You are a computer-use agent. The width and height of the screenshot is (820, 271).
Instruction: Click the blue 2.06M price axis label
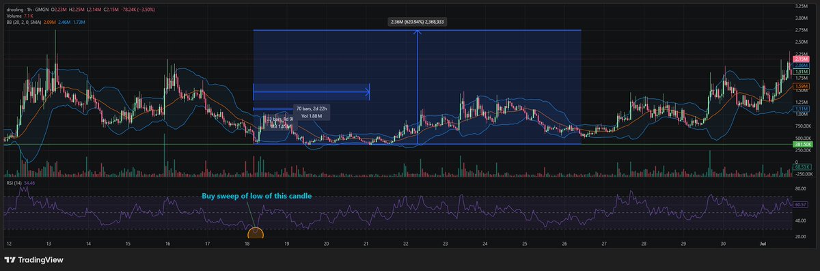(801, 66)
